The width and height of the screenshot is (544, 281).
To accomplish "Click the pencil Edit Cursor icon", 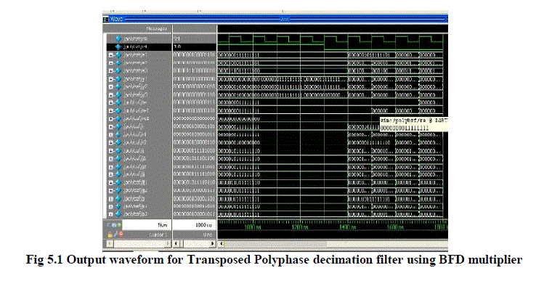I will (115, 235).
